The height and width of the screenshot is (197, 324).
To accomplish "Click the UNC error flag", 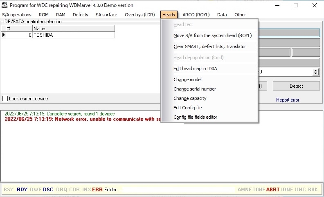I will pos(300,190).
